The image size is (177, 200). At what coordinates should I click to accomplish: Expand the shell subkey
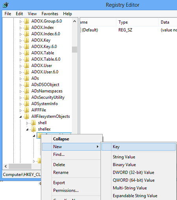(x=27, y=123)
